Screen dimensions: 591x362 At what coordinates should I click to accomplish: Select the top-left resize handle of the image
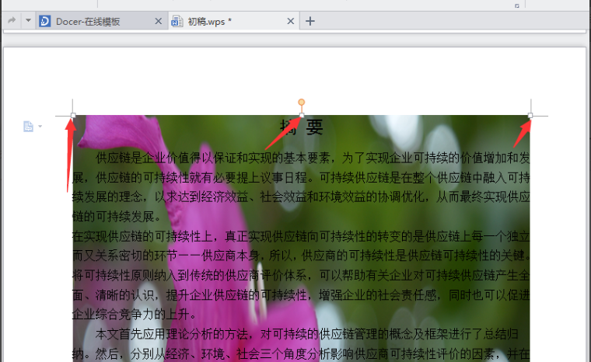click(x=73, y=115)
